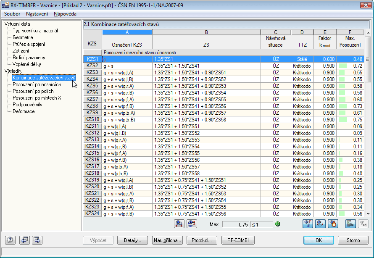
Task: Click designation cell g + s + w(p,f,A) in KZS7
Action: pos(127,100)
